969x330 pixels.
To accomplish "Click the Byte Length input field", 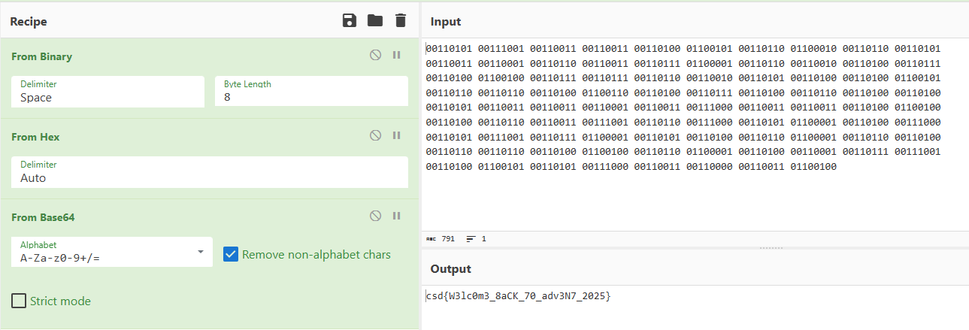I will [x=311, y=97].
